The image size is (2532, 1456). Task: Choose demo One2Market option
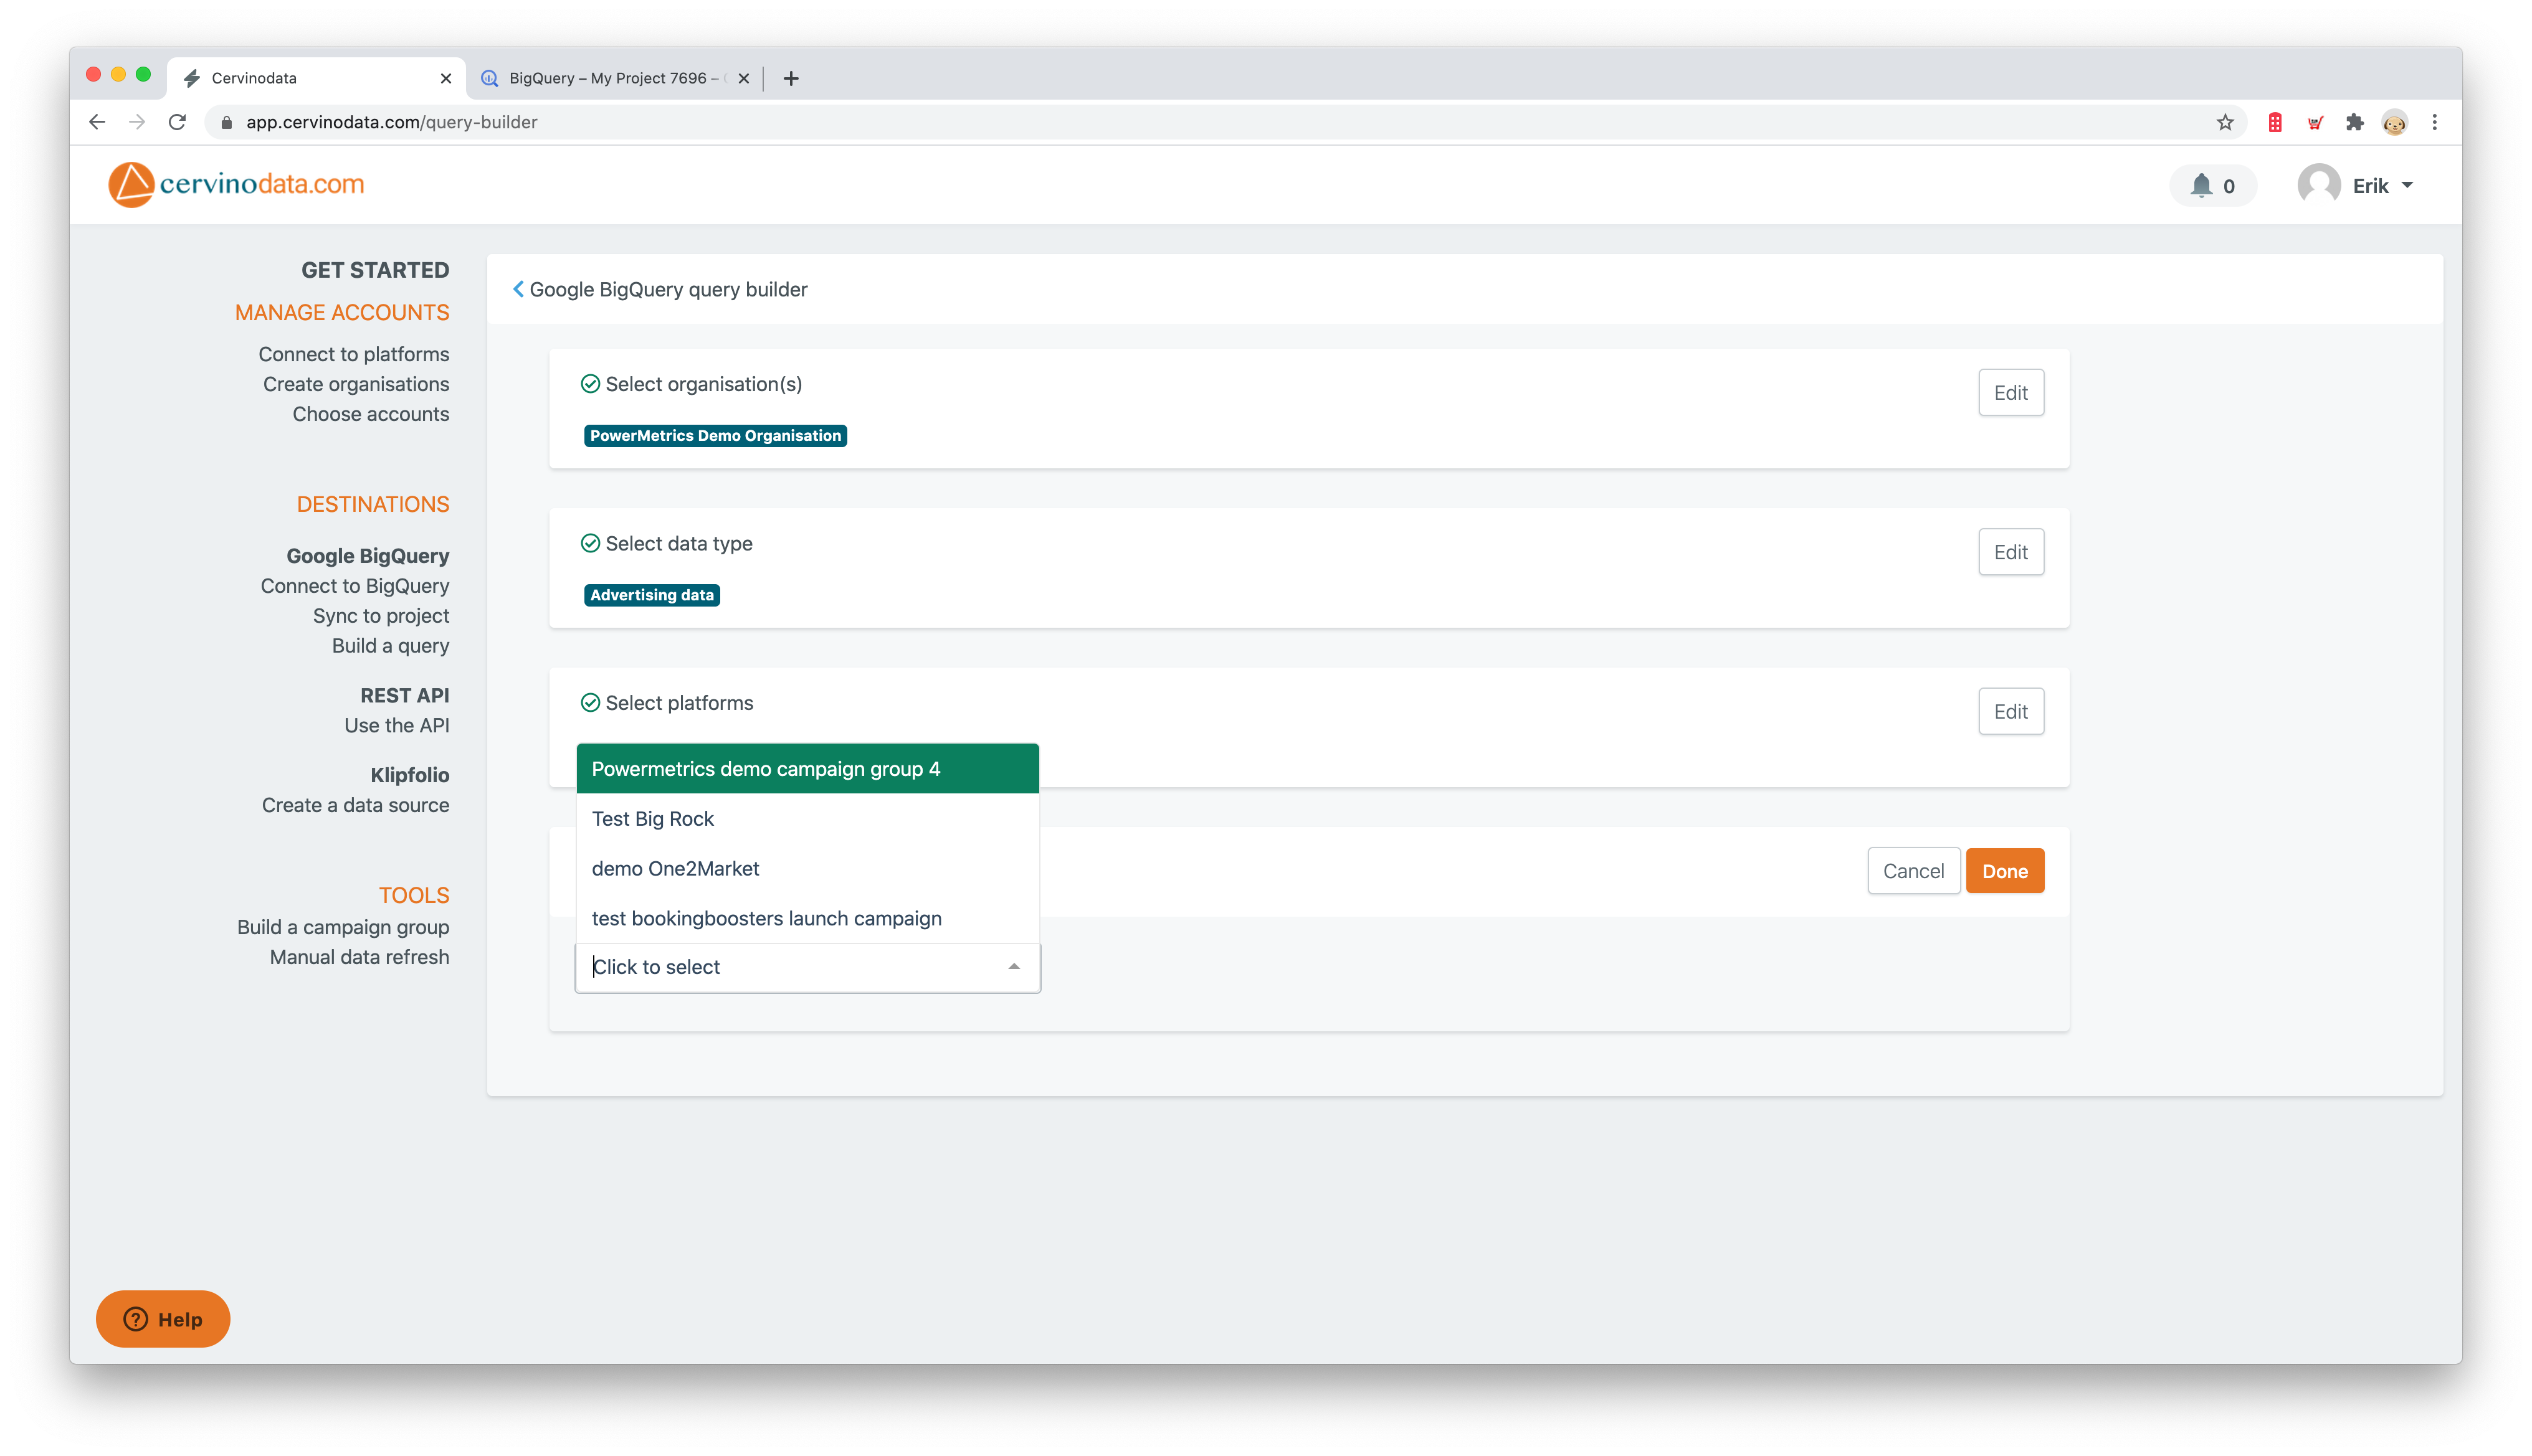[807, 869]
